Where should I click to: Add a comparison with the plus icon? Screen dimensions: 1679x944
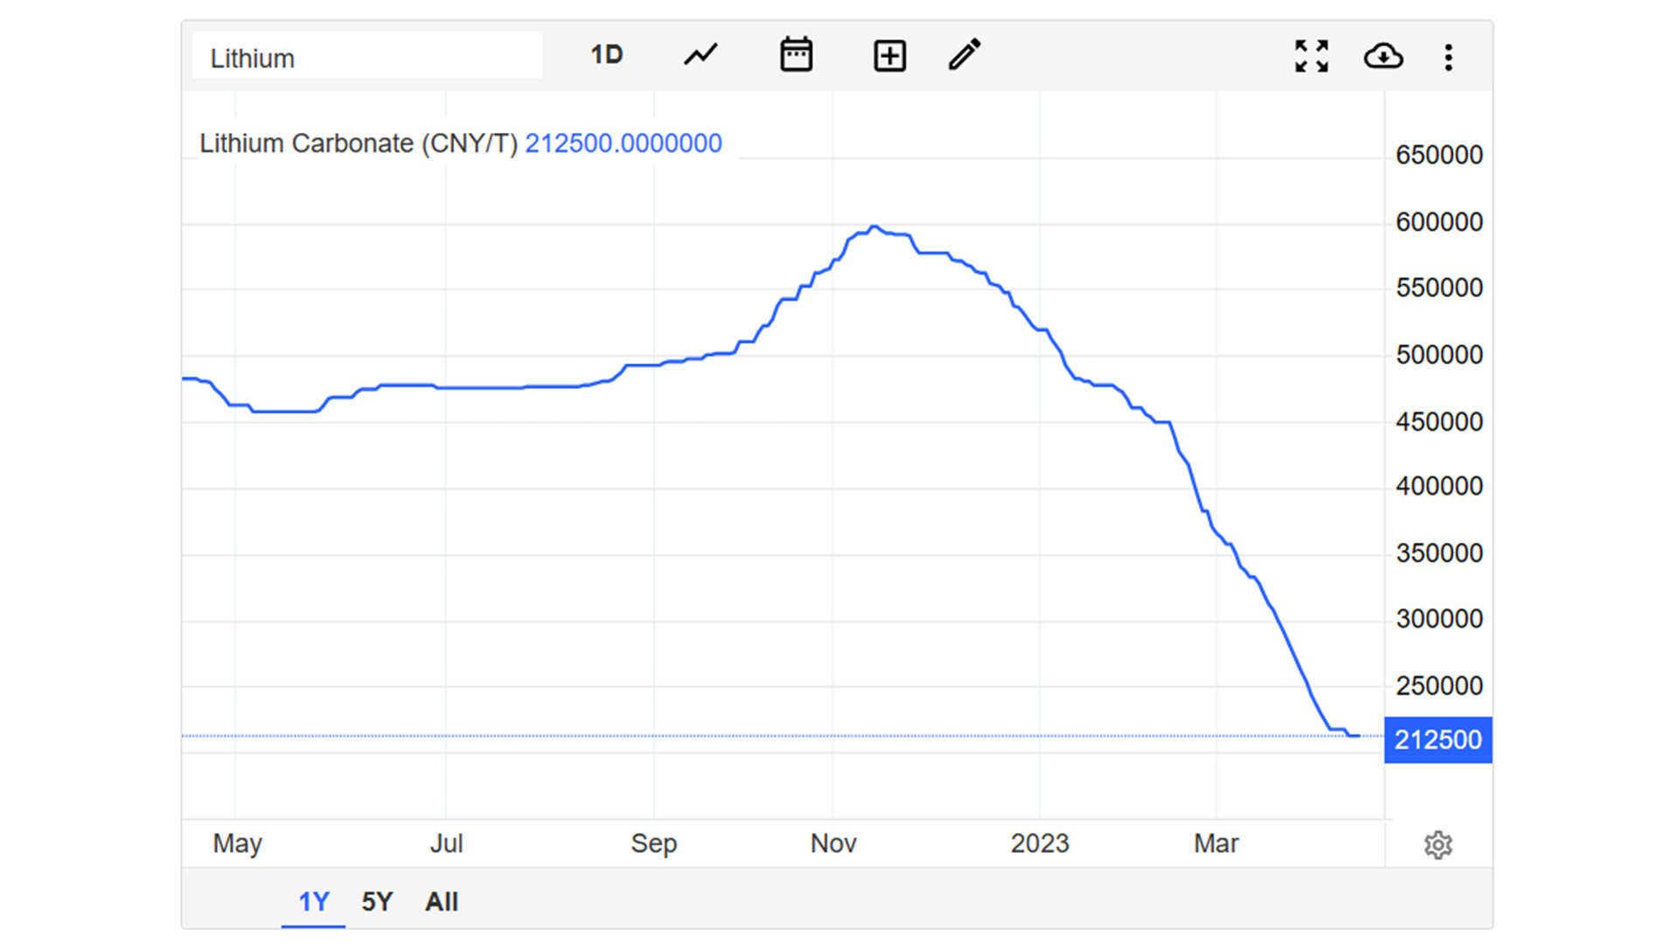coord(889,56)
